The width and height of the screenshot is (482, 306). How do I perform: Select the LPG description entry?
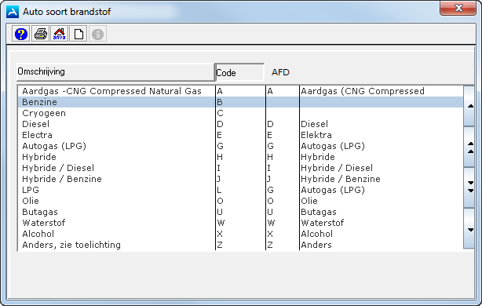(x=31, y=190)
